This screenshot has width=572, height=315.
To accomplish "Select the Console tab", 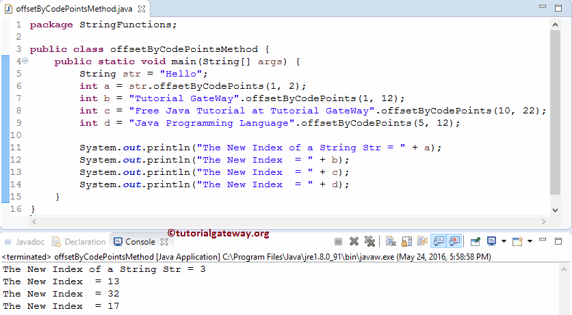I will pyautogui.click(x=140, y=242).
